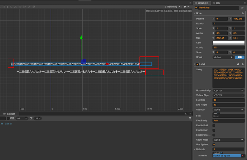The image size is (247, 160).
Task: Enable the Enable Italic checkbox
Action: (x=214, y=130)
